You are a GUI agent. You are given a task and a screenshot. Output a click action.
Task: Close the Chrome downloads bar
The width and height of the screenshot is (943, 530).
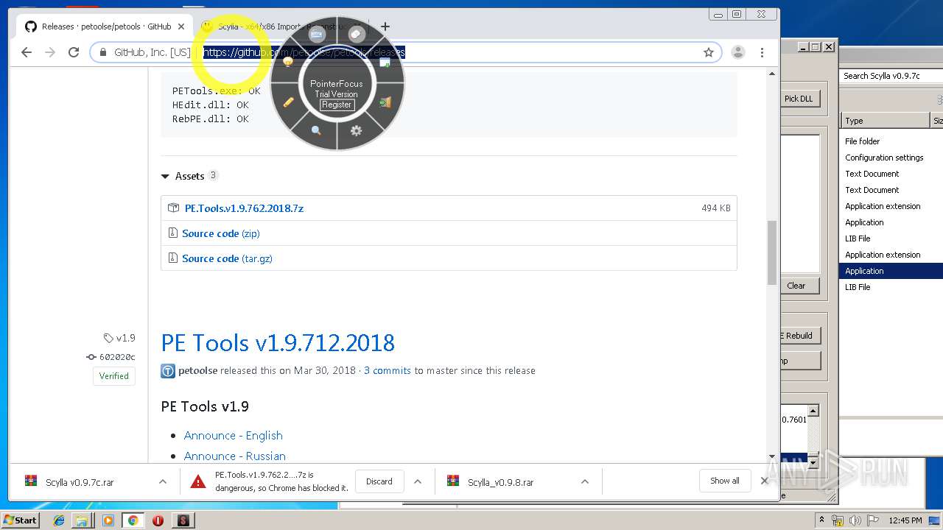[x=764, y=481]
